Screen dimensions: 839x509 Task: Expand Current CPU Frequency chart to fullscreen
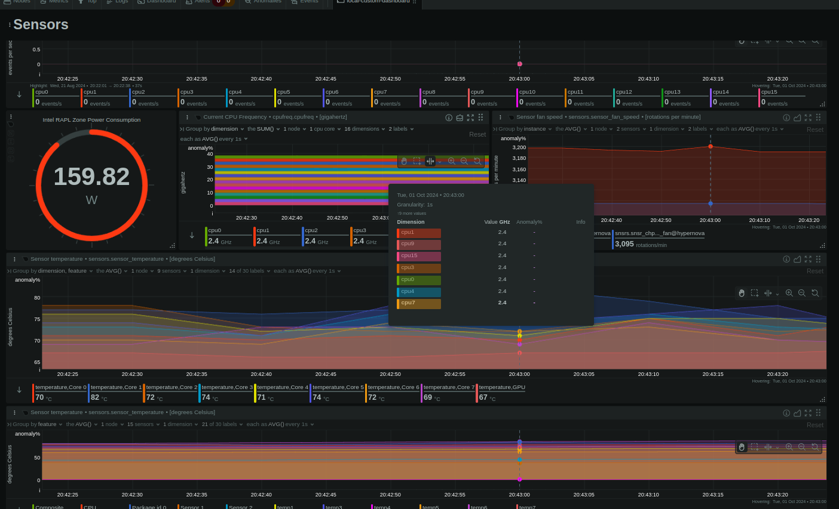(x=470, y=118)
